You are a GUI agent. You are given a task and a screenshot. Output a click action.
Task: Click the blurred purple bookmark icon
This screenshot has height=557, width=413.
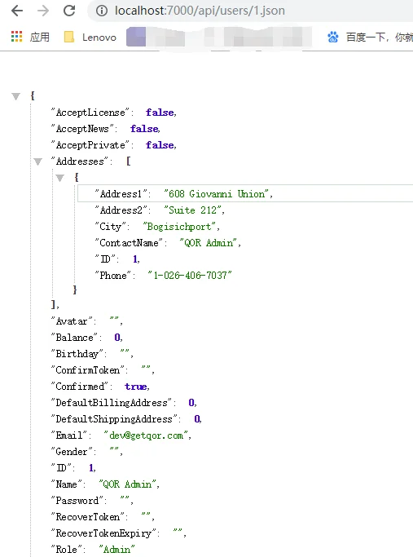[x=136, y=37]
